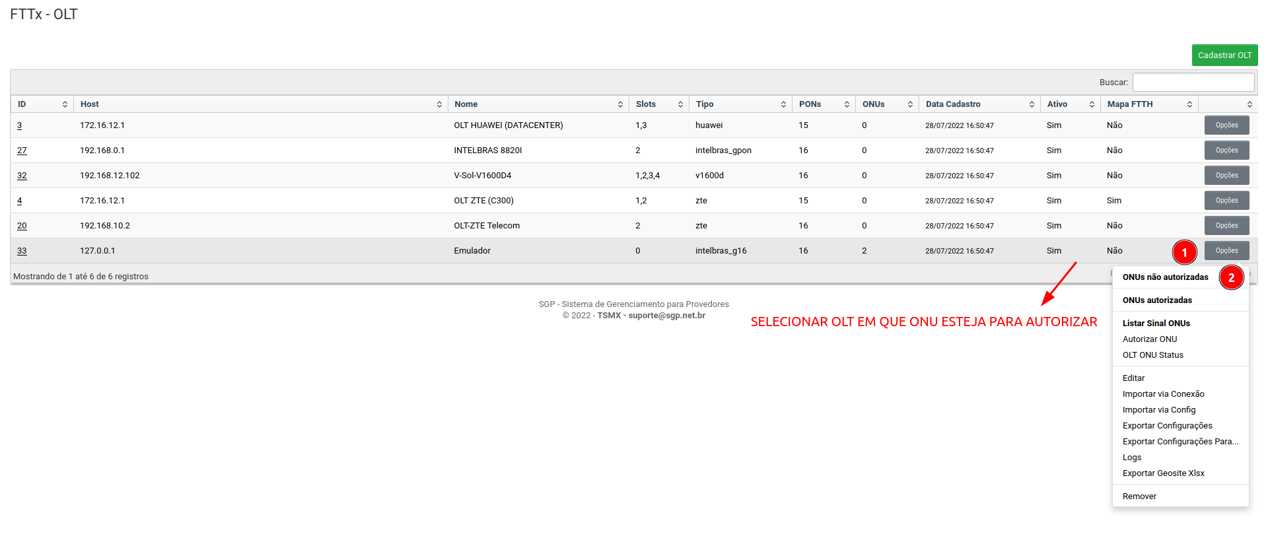Sort table by Host column arrows
The image size is (1268, 548).
pos(439,104)
